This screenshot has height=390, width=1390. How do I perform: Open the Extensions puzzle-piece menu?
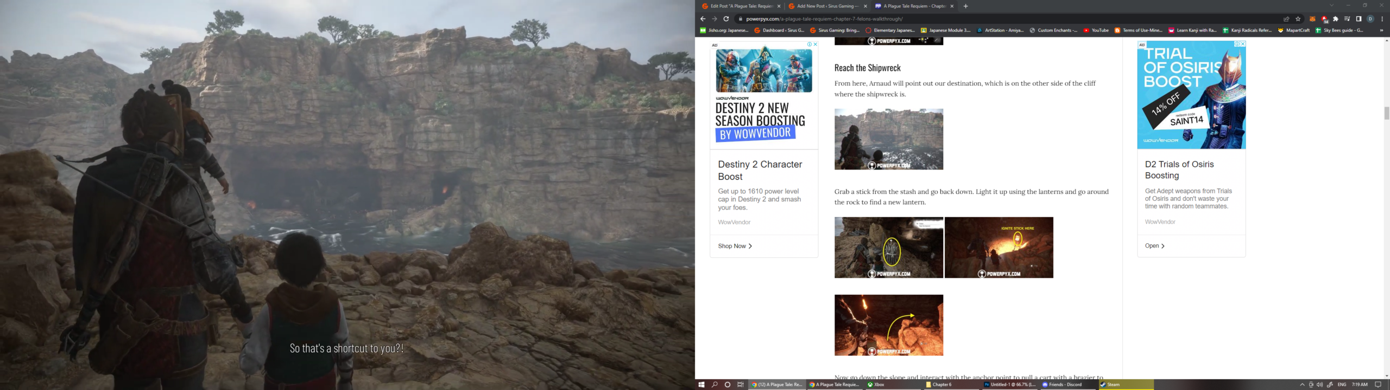click(x=1336, y=19)
